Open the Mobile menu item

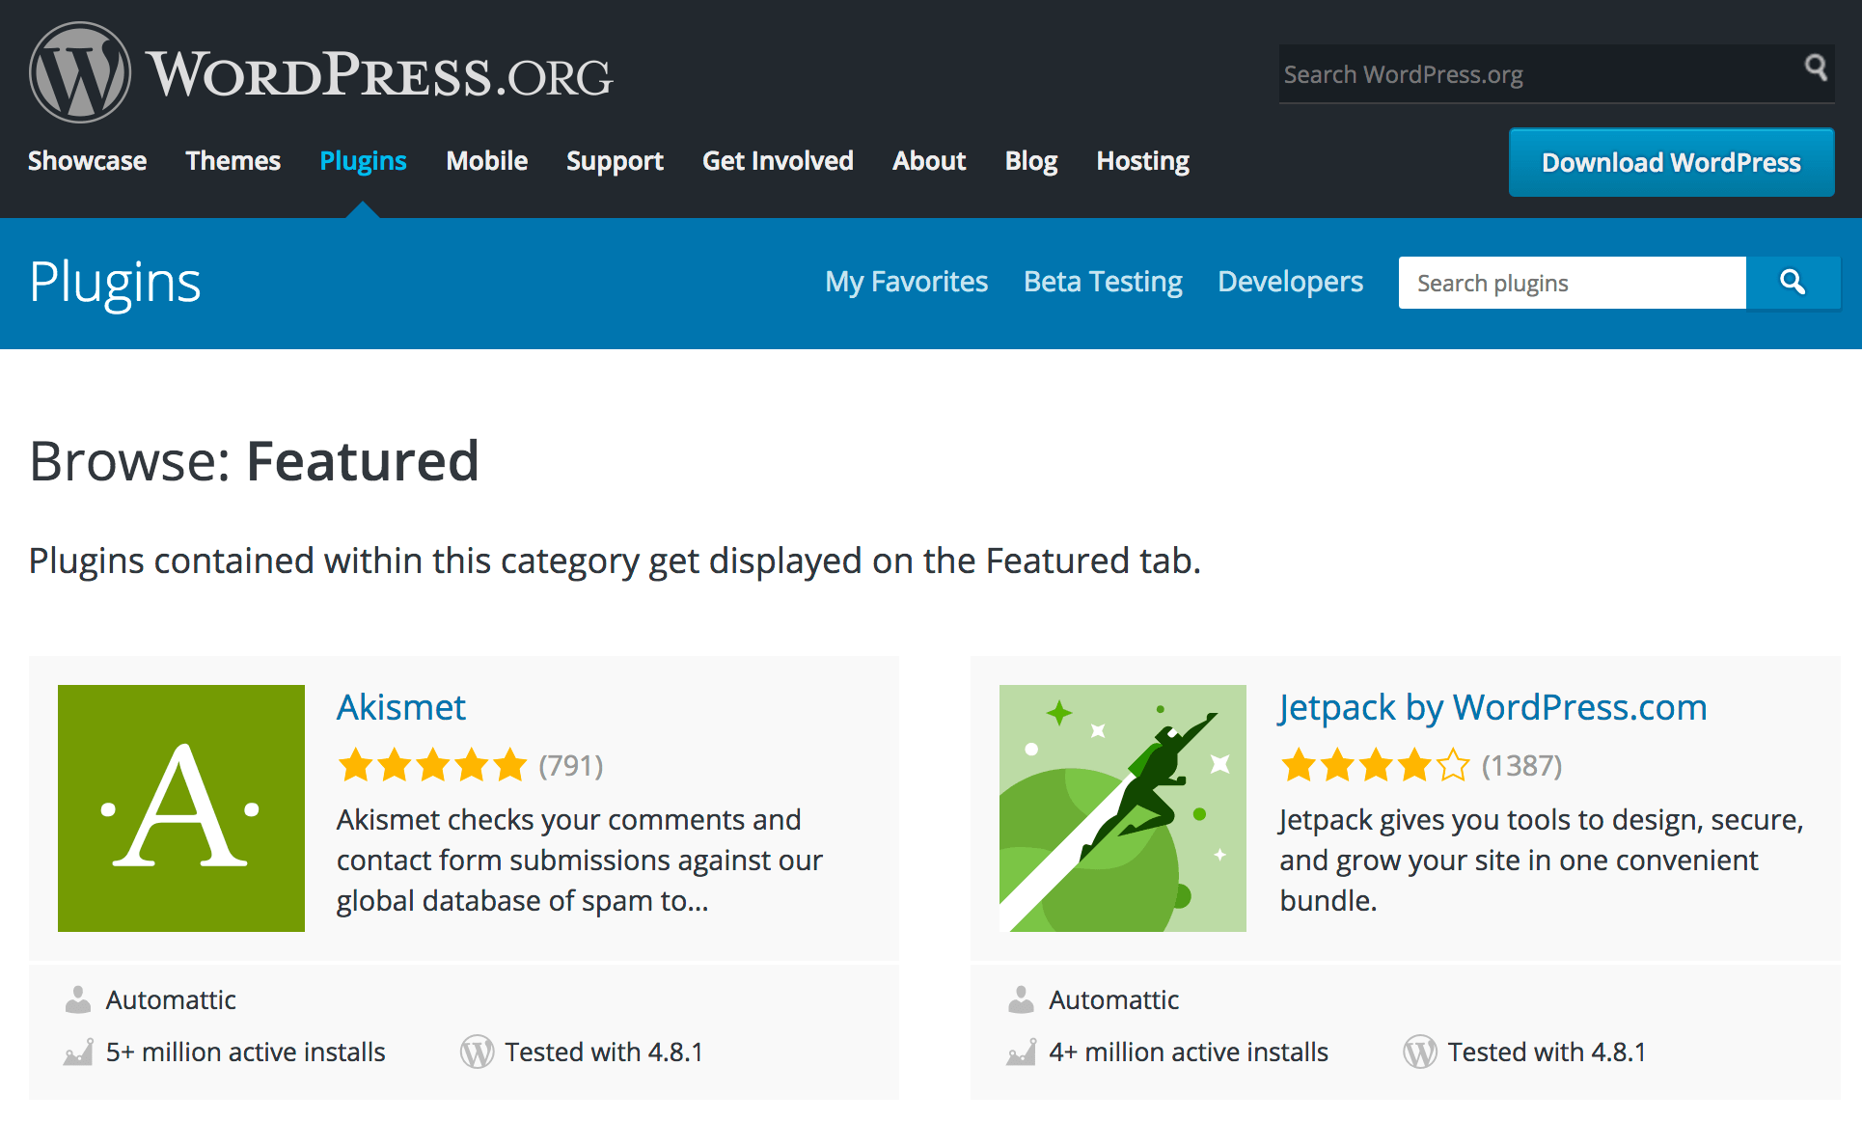click(486, 161)
